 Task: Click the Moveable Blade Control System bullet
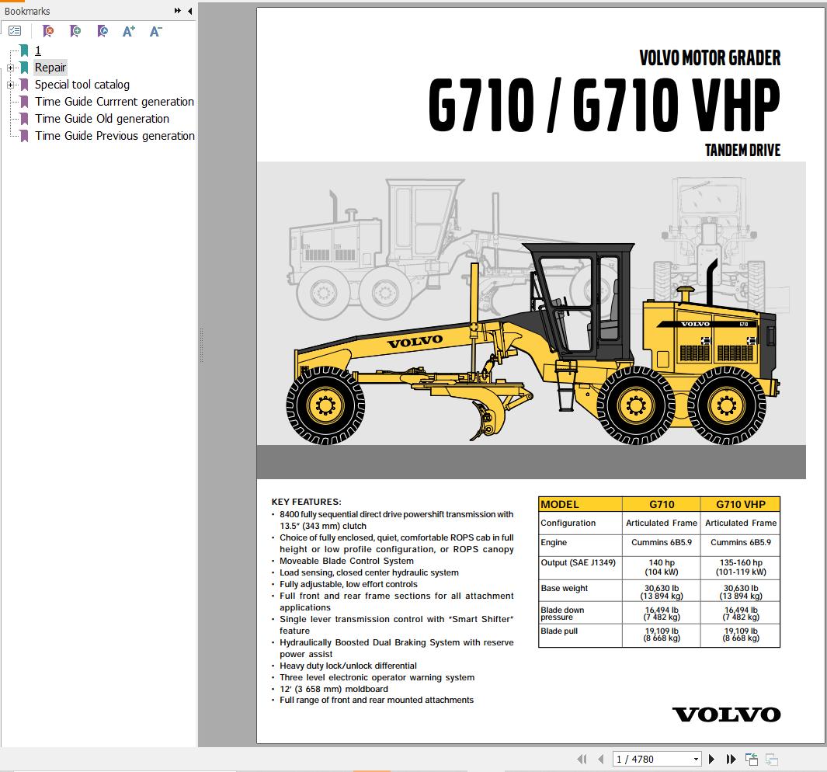coord(346,561)
